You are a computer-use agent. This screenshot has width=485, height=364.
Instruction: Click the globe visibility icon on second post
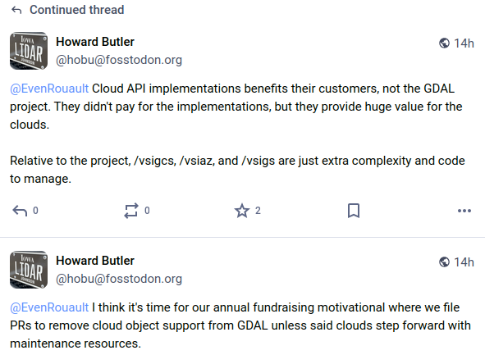(x=444, y=262)
